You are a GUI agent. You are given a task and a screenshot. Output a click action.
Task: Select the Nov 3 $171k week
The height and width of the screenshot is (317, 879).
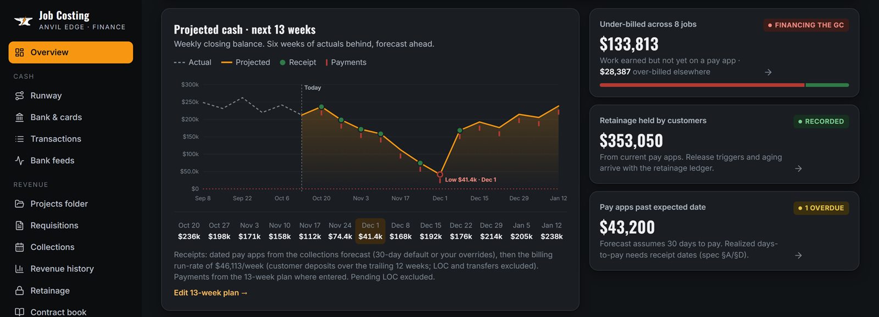point(249,231)
